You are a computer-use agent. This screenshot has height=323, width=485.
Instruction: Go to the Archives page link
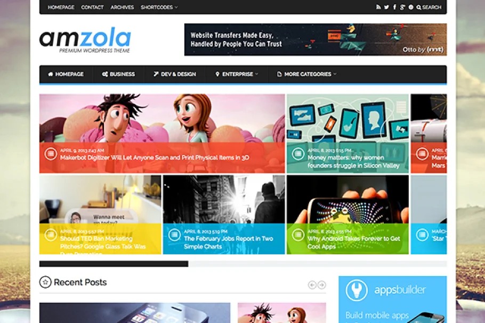[122, 7]
